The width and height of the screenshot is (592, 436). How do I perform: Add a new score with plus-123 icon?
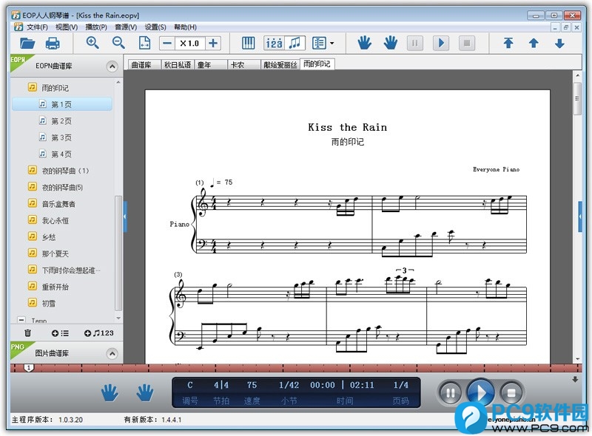pos(99,333)
